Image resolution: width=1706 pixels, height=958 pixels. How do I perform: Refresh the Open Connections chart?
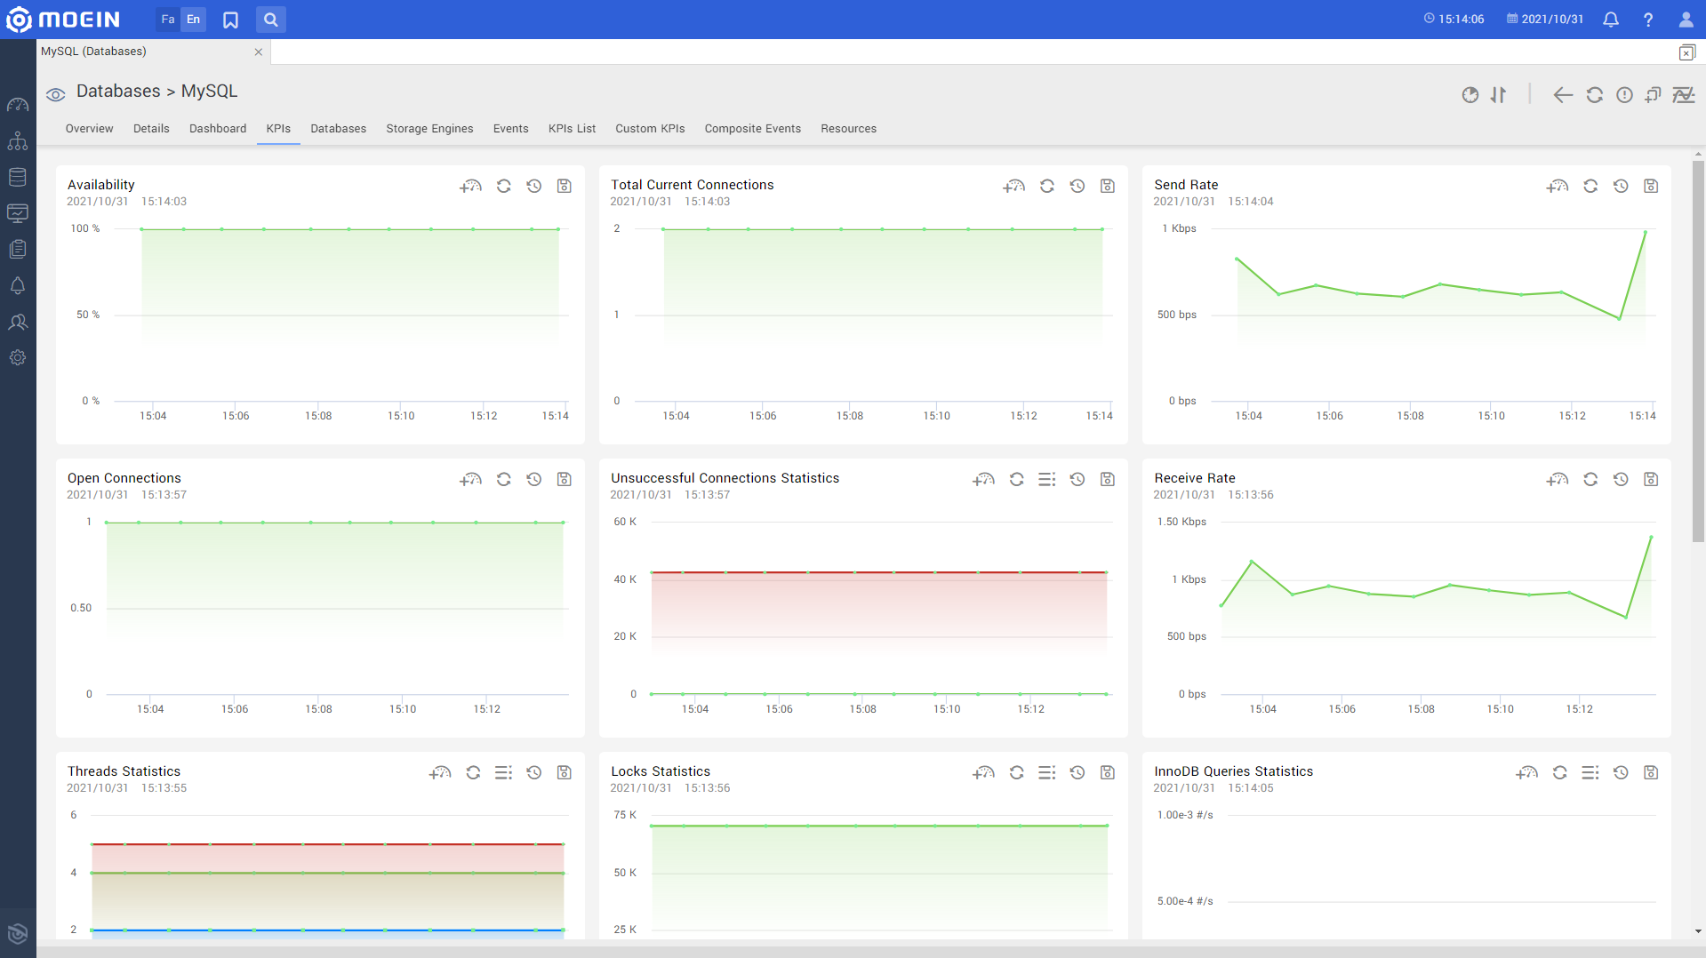click(503, 479)
